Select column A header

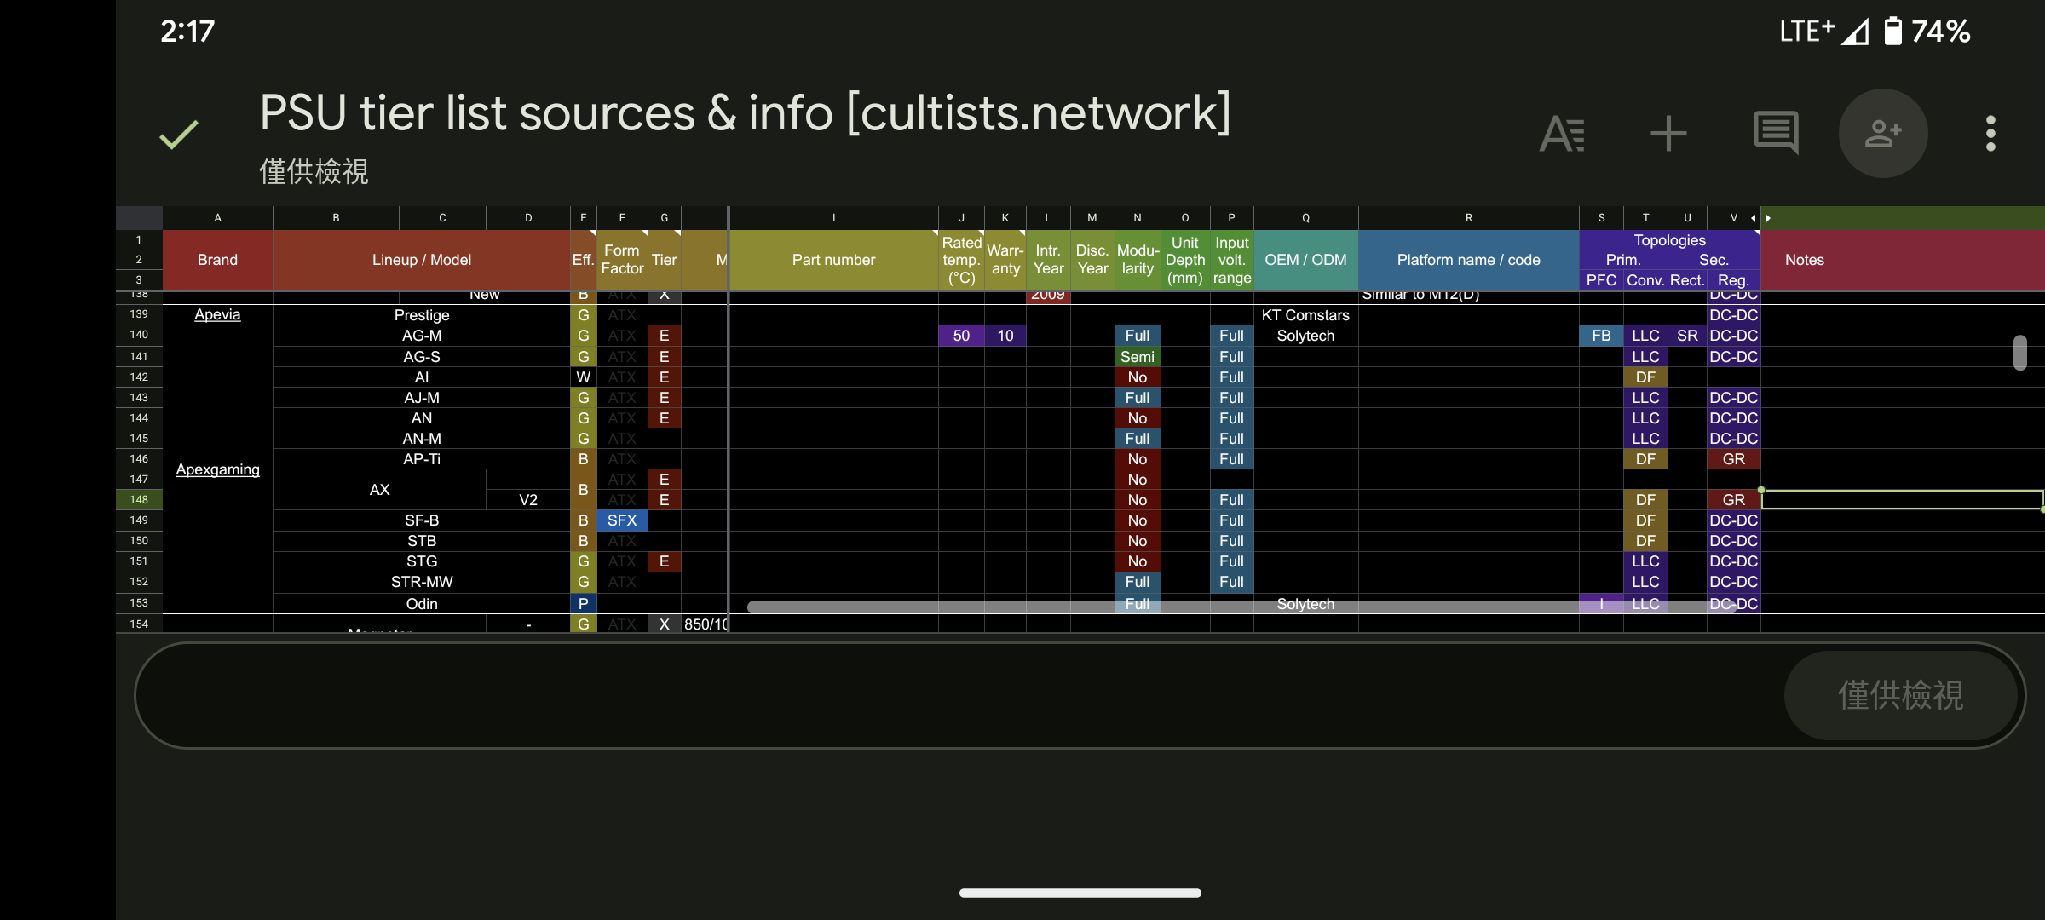pos(217,218)
